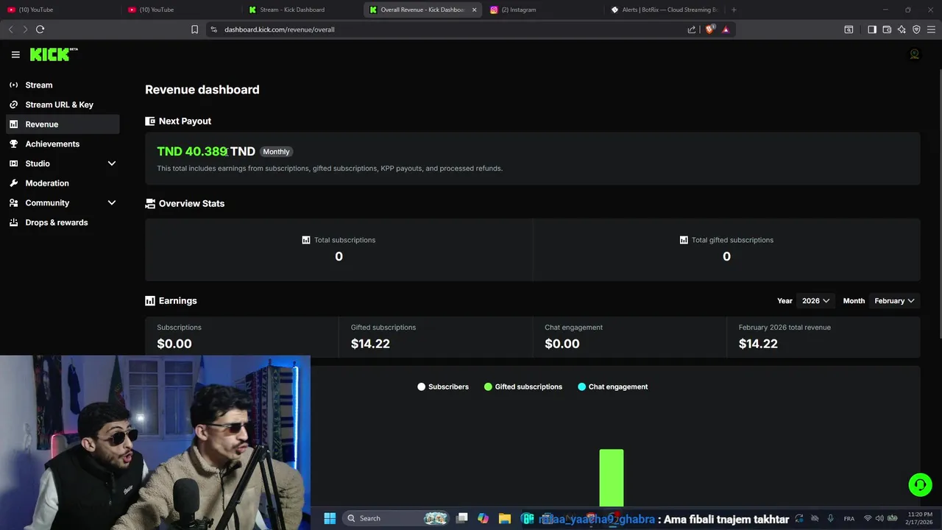Open the Brave Shields lion icon
The height and width of the screenshot is (530, 942).
click(709, 29)
